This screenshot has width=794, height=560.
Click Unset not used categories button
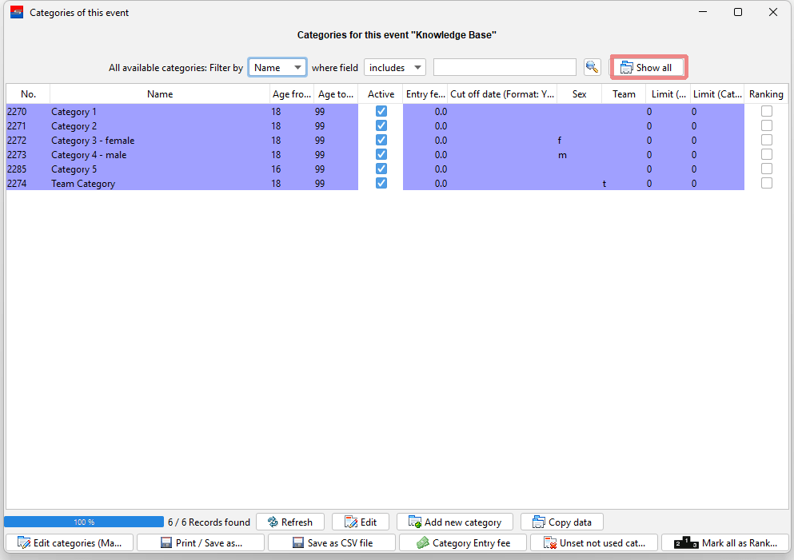[593, 542]
